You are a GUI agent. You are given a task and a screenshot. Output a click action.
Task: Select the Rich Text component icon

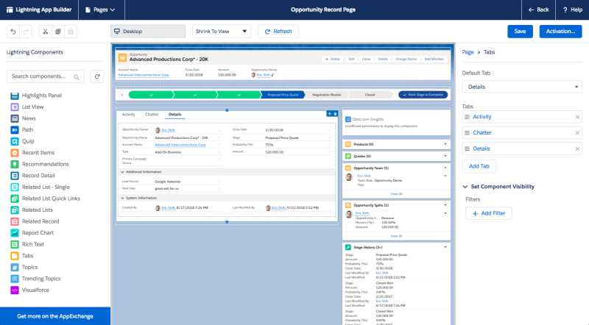15,244
